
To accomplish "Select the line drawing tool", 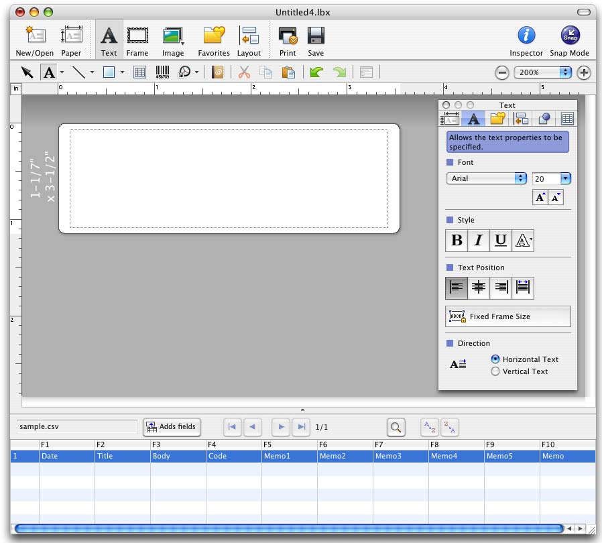I will (x=78, y=72).
